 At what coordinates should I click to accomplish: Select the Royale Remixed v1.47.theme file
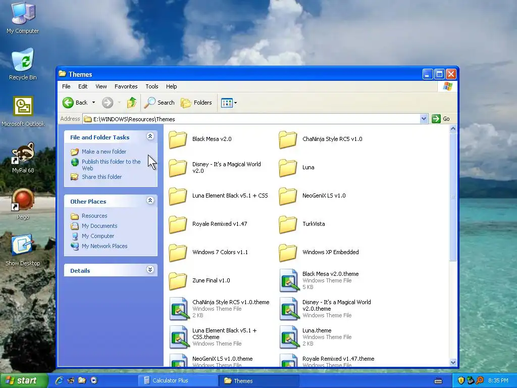click(x=327, y=361)
